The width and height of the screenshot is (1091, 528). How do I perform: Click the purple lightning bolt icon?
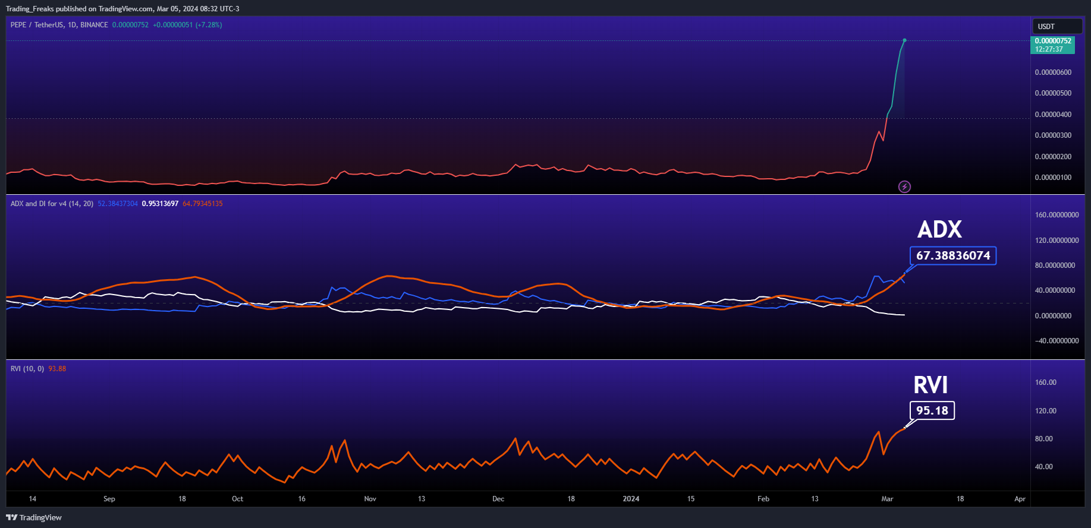coord(904,187)
